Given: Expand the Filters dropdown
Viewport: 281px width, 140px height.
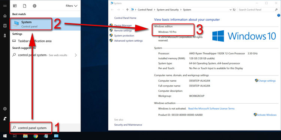Looking at the screenshot, I should pyautogui.click(x=72, y=6).
